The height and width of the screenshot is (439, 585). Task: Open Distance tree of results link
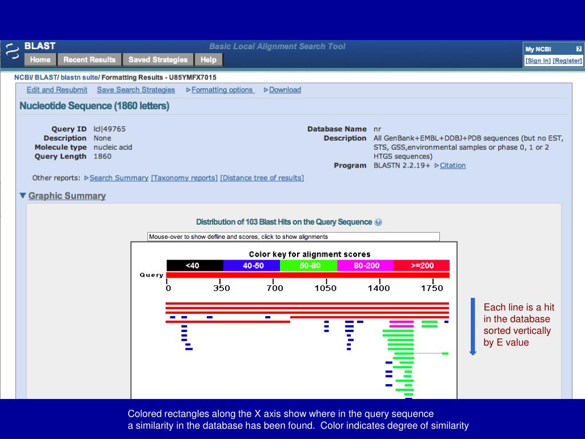point(262,178)
